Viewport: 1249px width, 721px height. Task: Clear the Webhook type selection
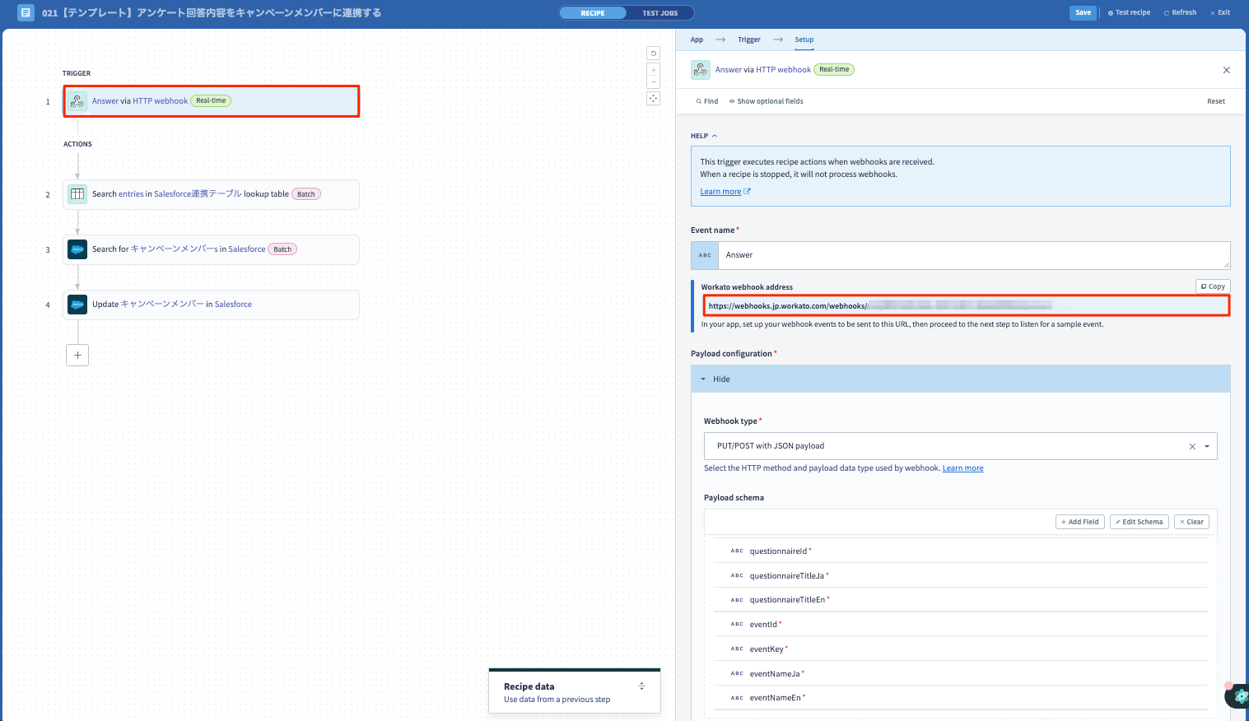1191,446
